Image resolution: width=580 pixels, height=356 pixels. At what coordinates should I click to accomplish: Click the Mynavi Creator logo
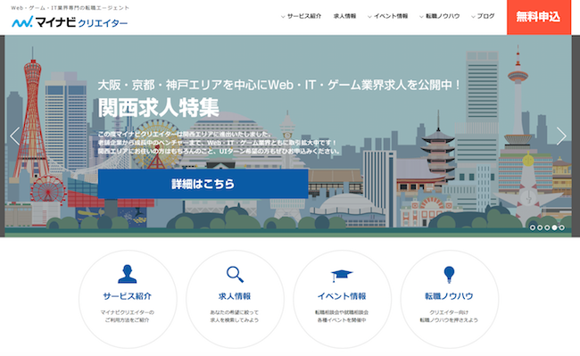click(70, 22)
